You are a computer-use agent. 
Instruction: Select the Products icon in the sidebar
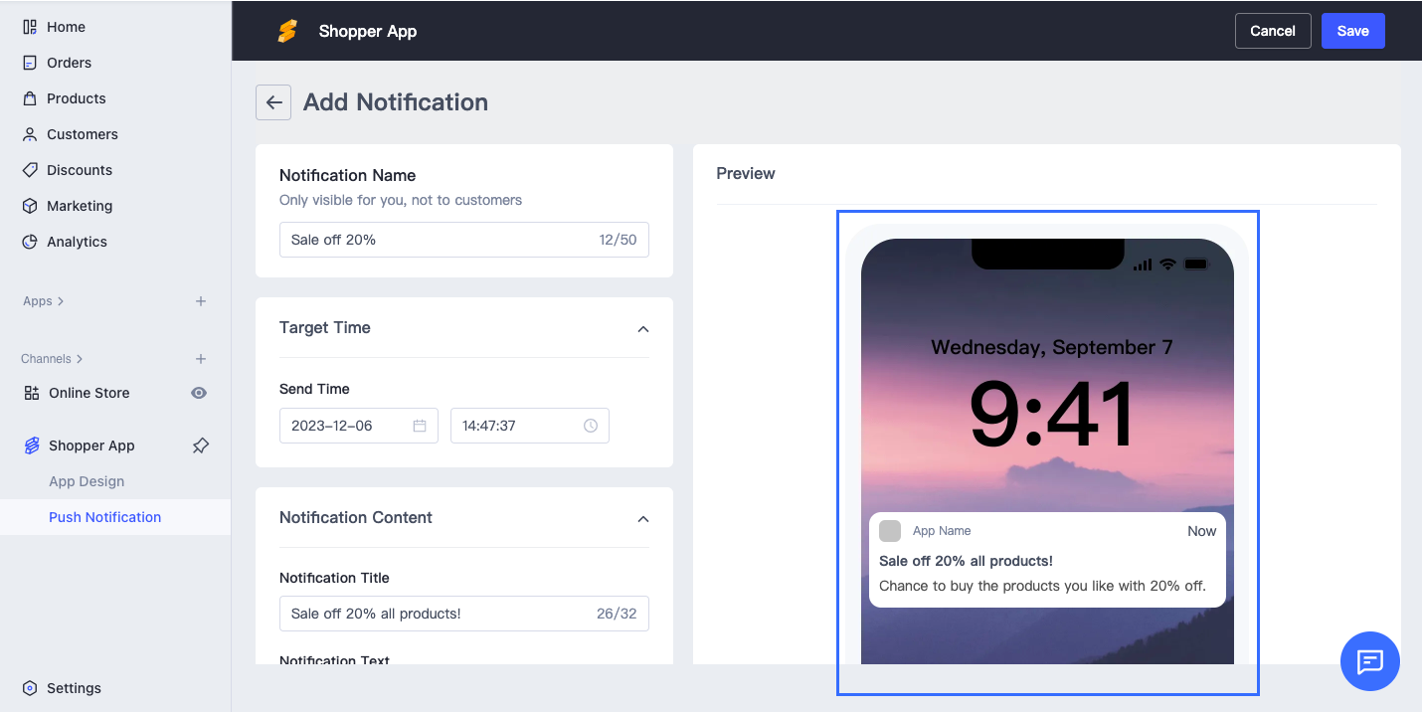pos(29,97)
